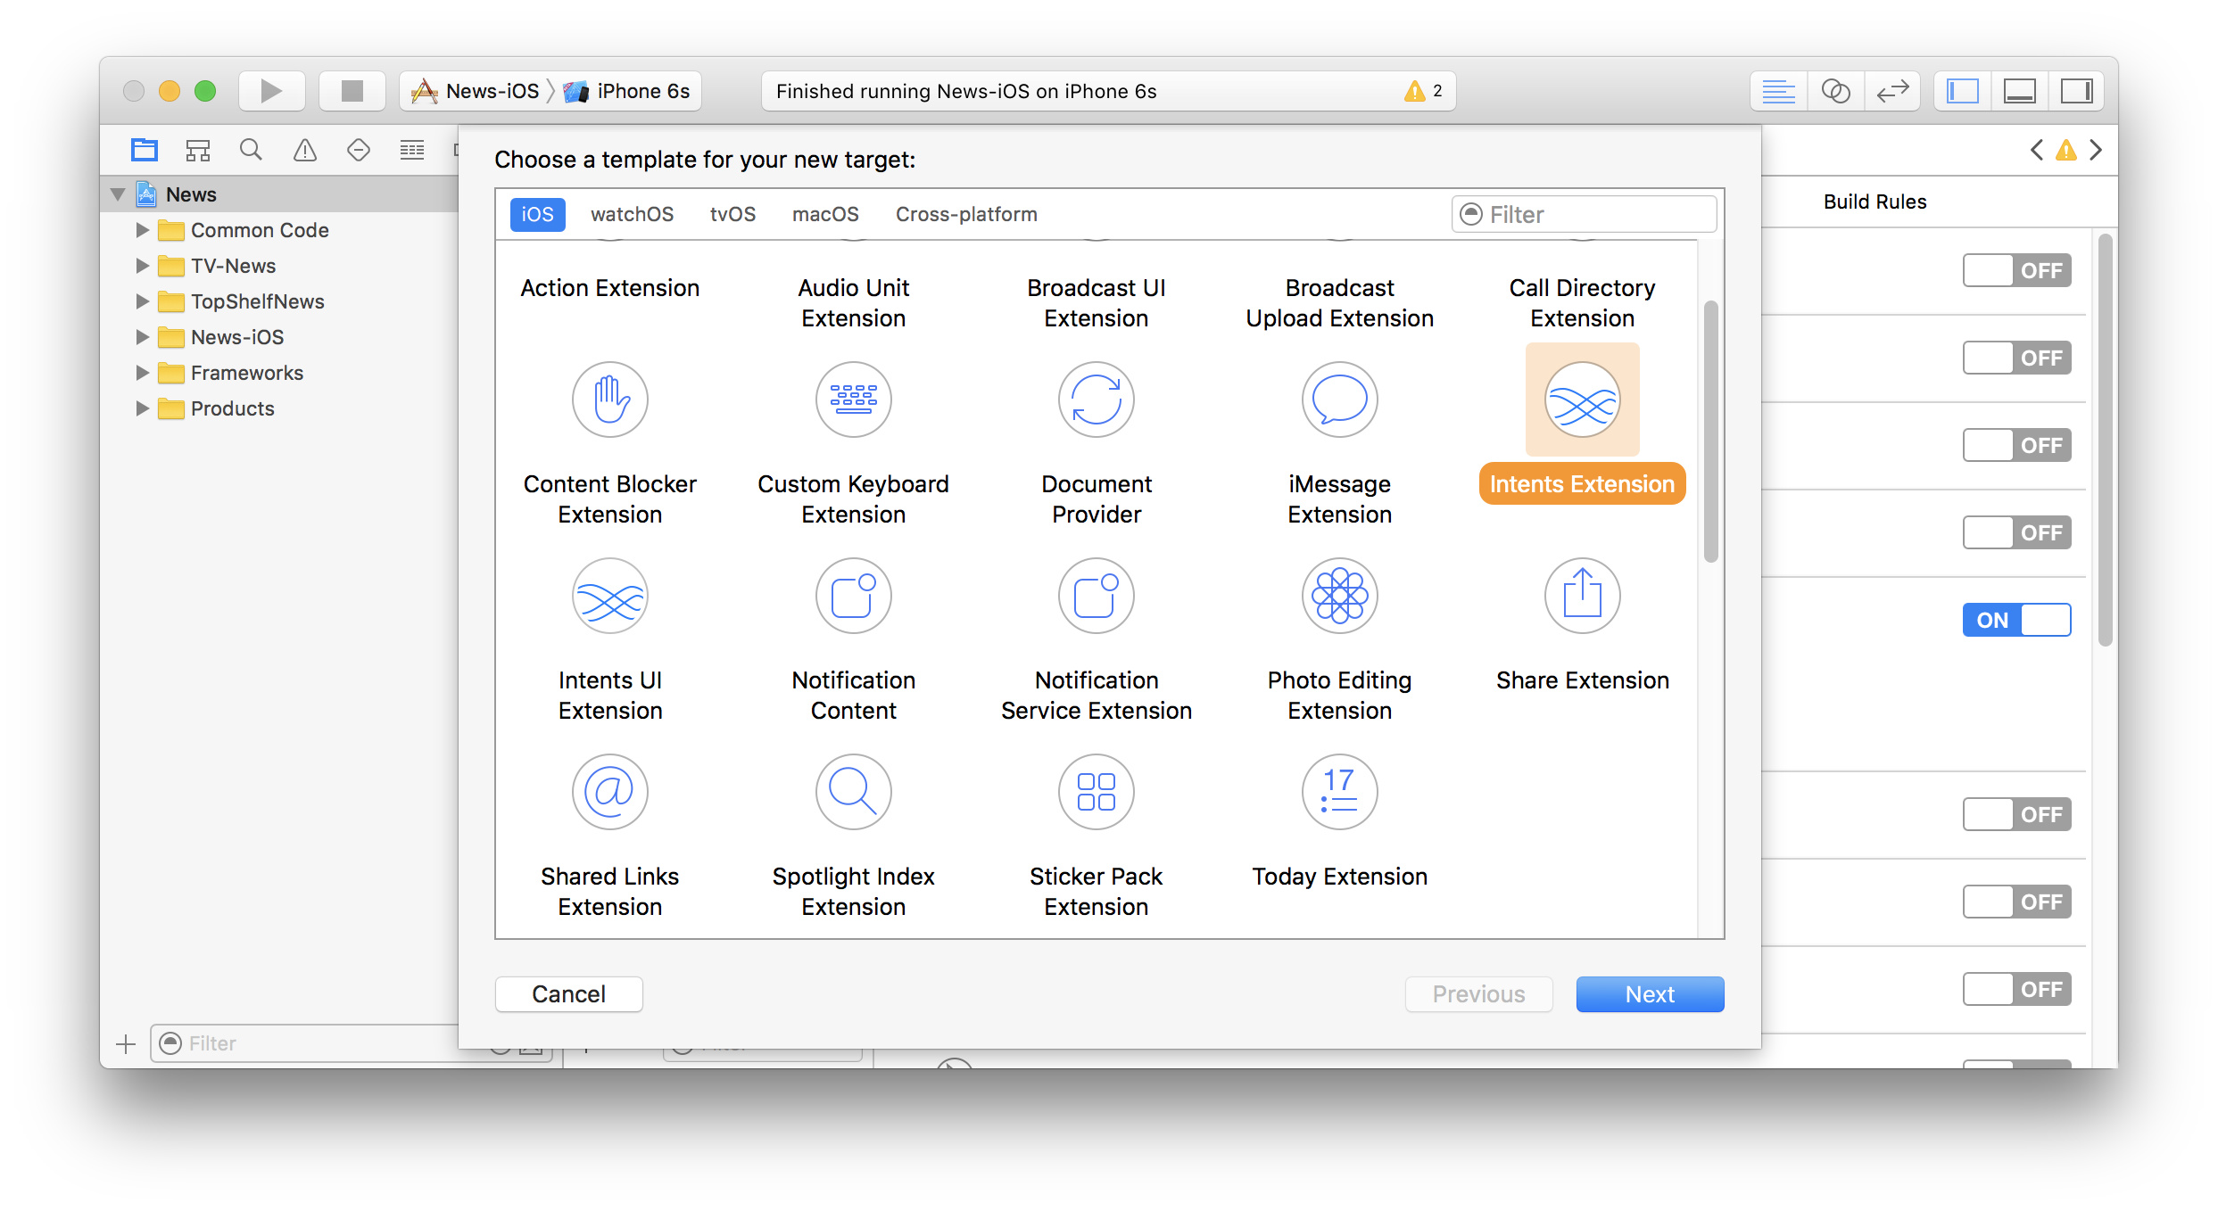Screen dimensions: 2218x1211
Task: Expand the Common Code folder
Action: 142,230
